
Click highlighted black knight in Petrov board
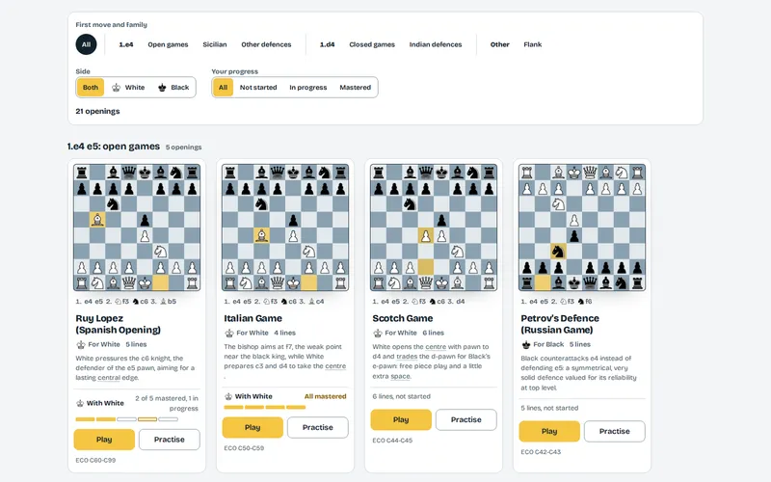tap(558, 252)
